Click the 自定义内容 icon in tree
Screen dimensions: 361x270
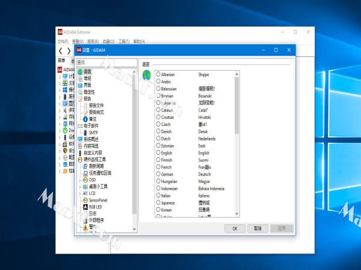80,153
